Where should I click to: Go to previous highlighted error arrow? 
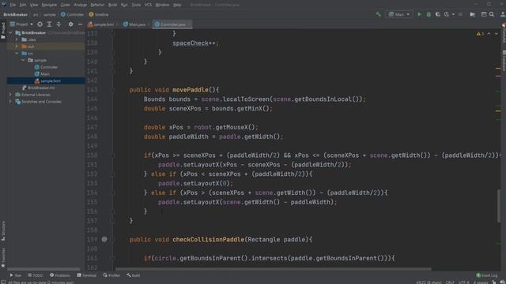[489, 34]
